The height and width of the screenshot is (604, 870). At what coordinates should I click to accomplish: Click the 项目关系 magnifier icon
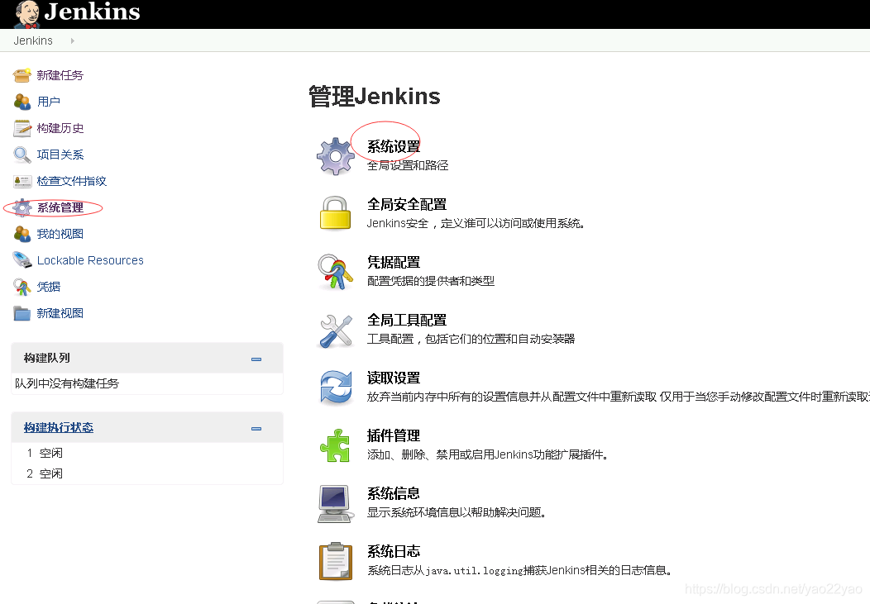pos(22,155)
